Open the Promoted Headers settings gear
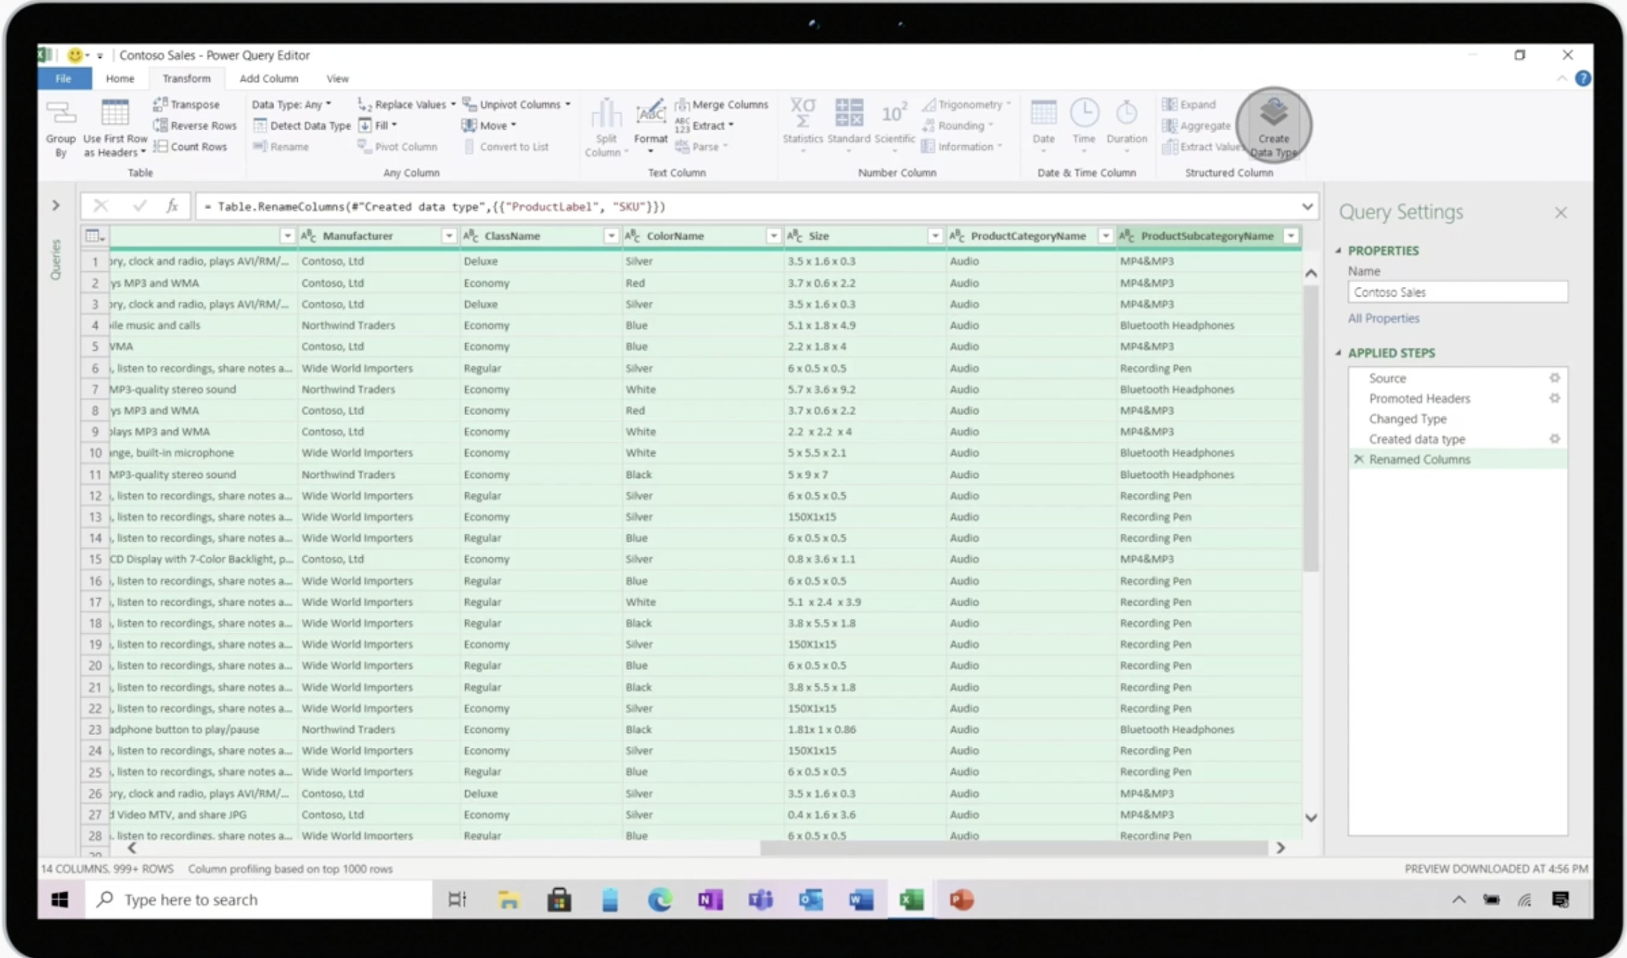This screenshot has width=1627, height=958. pos(1555,398)
